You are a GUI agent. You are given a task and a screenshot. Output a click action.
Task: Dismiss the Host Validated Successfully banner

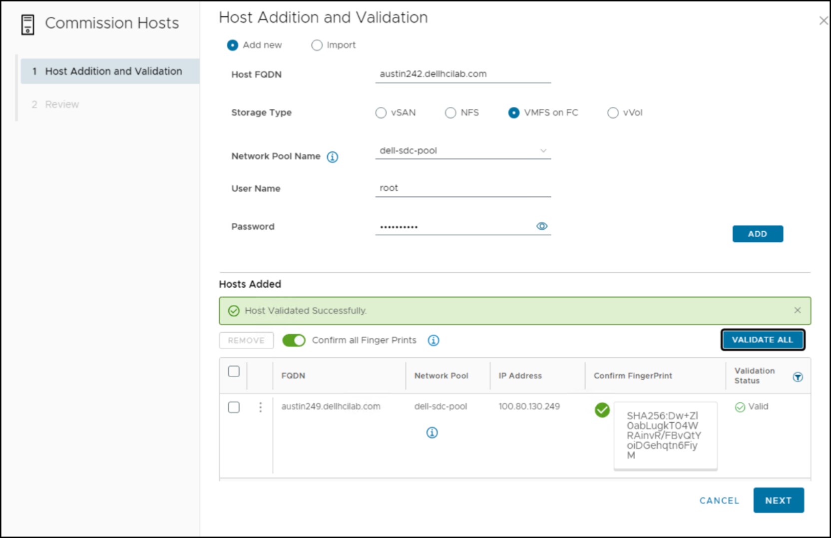pos(798,310)
